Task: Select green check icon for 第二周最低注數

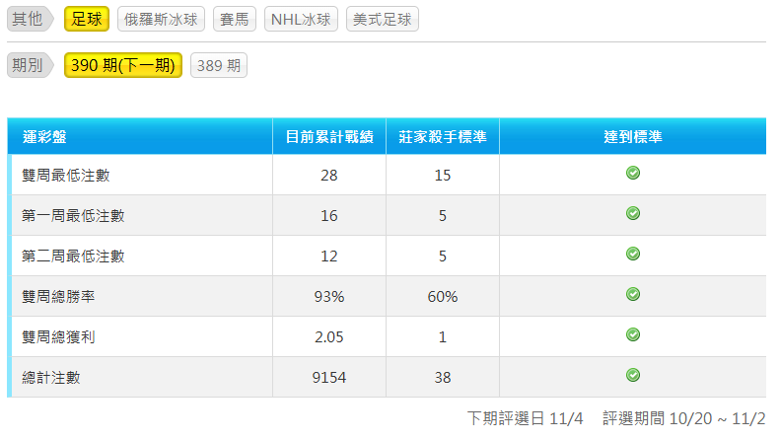Action: pos(633,254)
